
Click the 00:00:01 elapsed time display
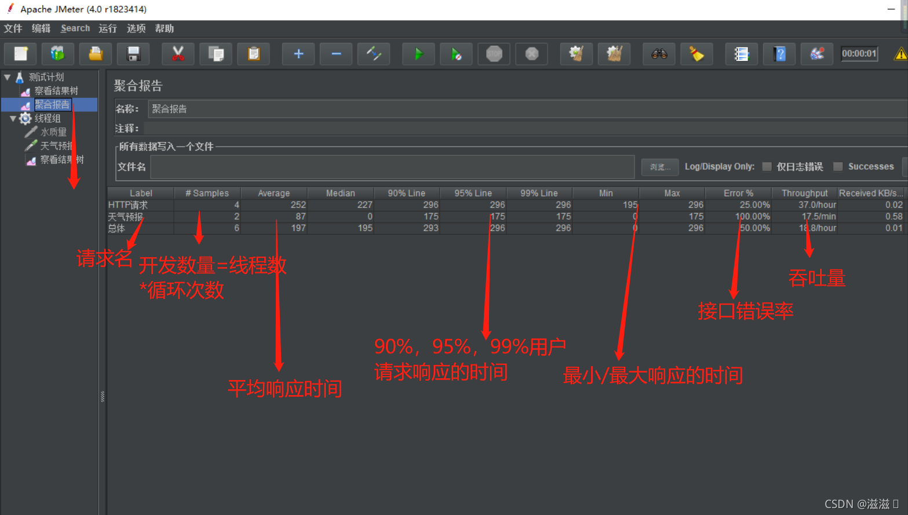859,54
